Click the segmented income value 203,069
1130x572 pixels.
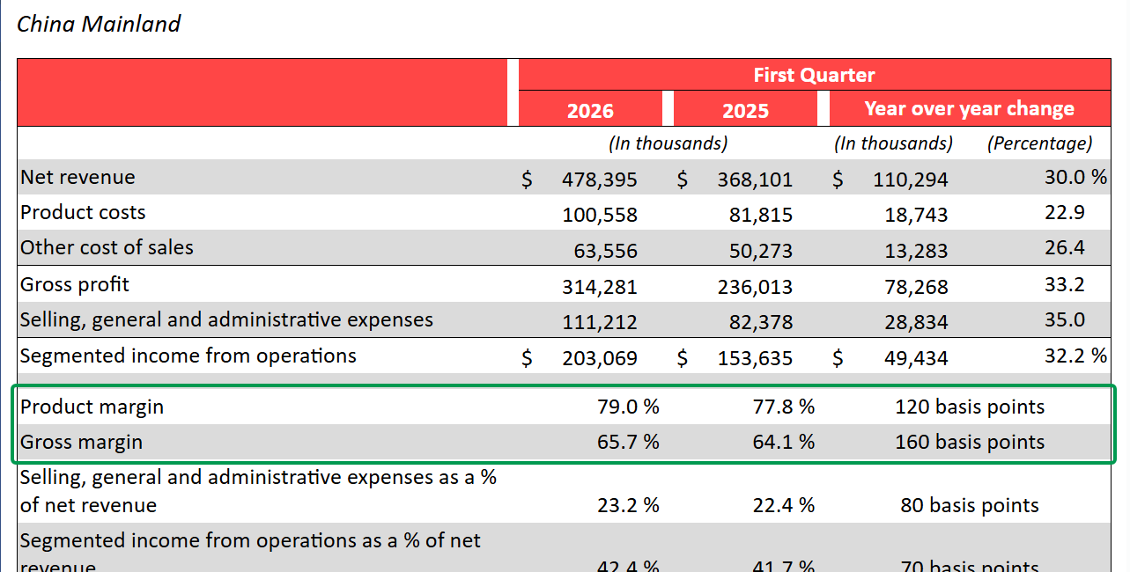pos(600,358)
